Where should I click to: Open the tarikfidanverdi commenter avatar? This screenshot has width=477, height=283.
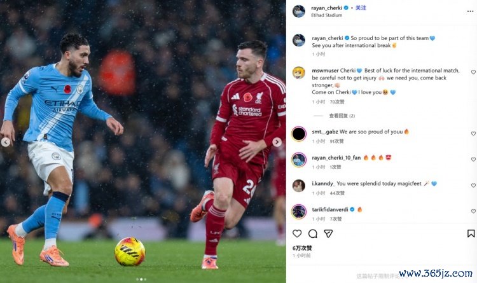tap(299, 212)
